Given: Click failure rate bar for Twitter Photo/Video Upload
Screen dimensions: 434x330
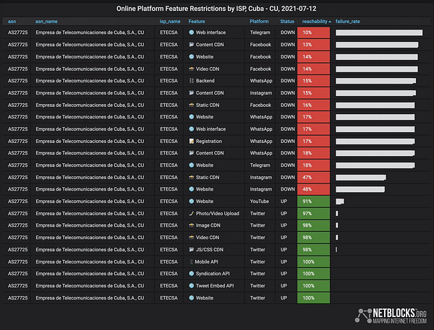Looking at the screenshot, I should [337, 213].
